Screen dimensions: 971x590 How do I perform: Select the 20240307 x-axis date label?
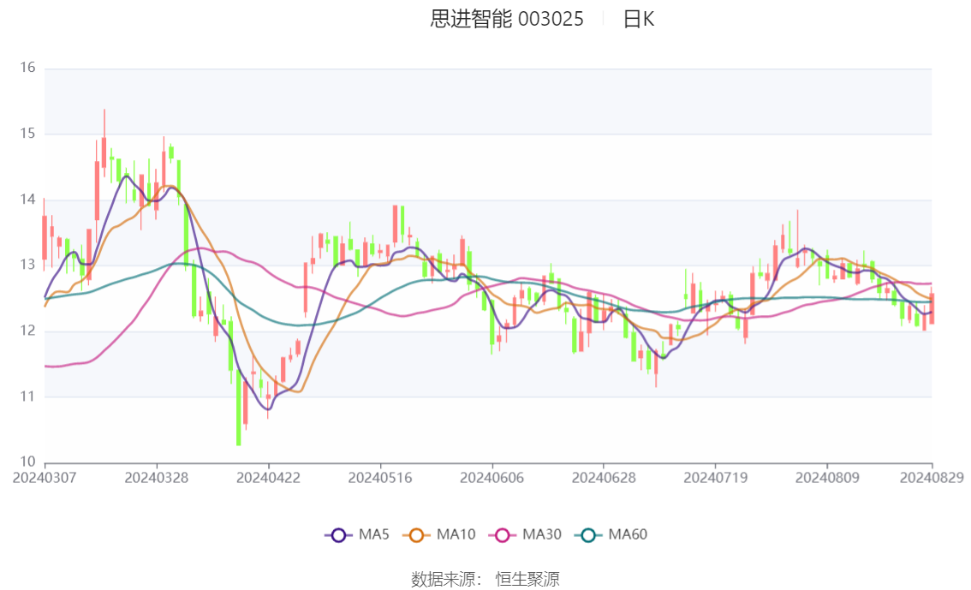[45, 478]
